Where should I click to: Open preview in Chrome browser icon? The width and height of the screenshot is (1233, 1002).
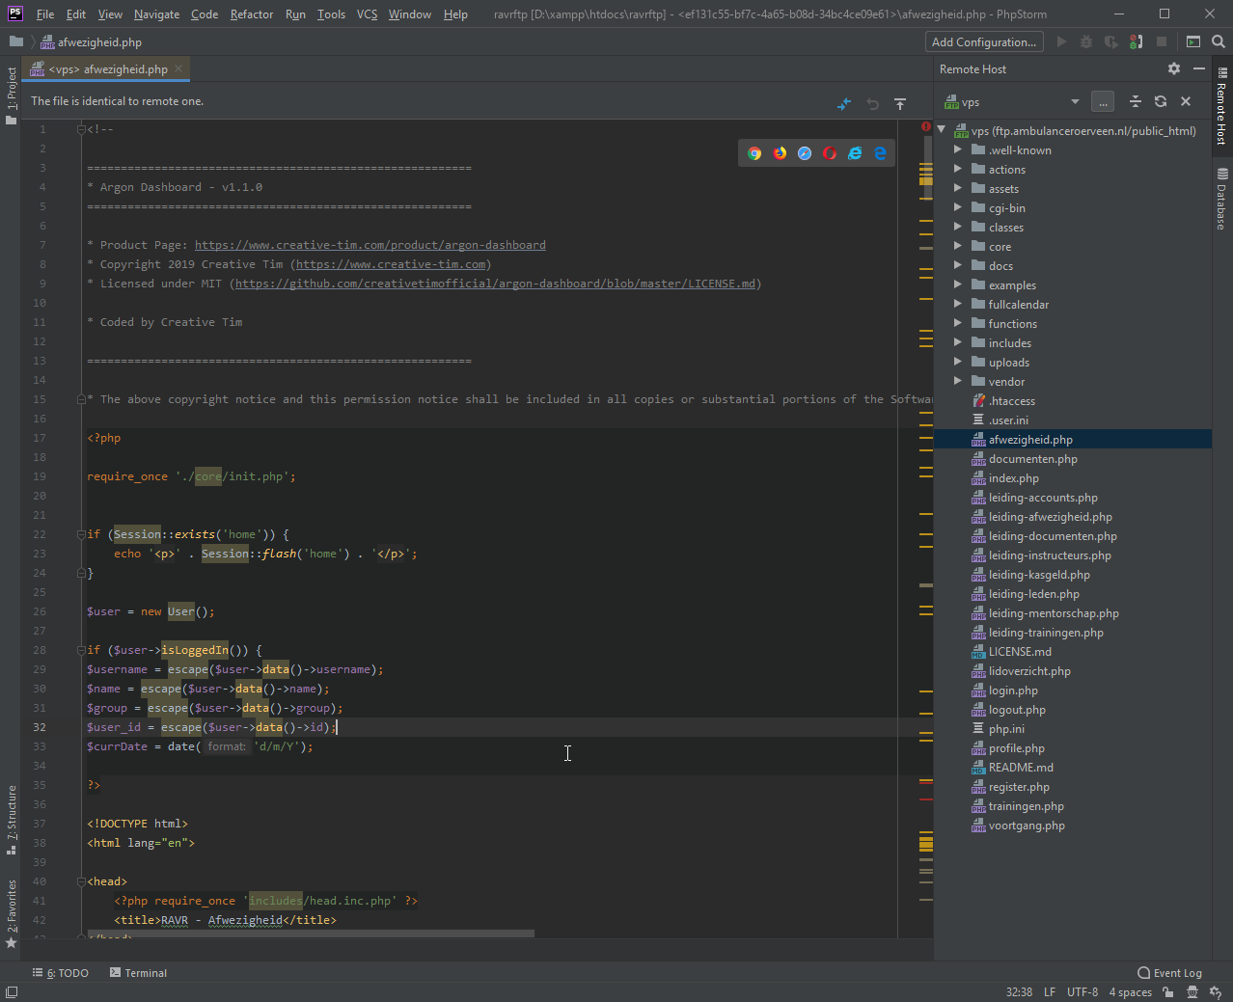click(x=754, y=153)
